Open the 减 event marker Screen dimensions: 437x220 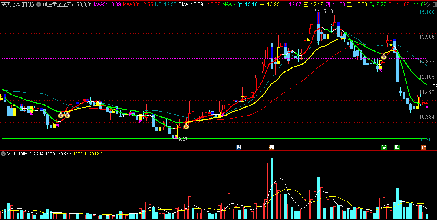(384, 147)
